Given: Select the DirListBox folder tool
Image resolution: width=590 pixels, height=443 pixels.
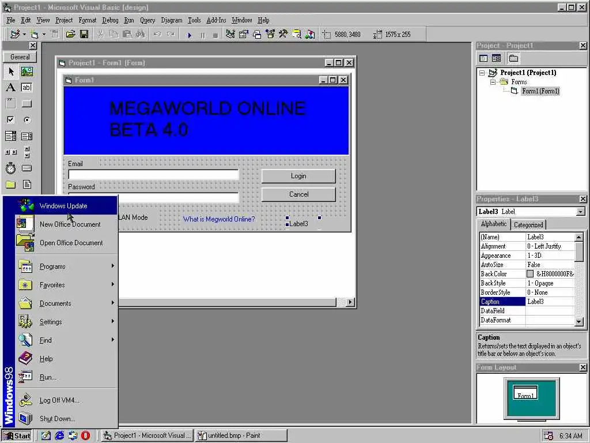Looking at the screenshot, I should point(11,185).
